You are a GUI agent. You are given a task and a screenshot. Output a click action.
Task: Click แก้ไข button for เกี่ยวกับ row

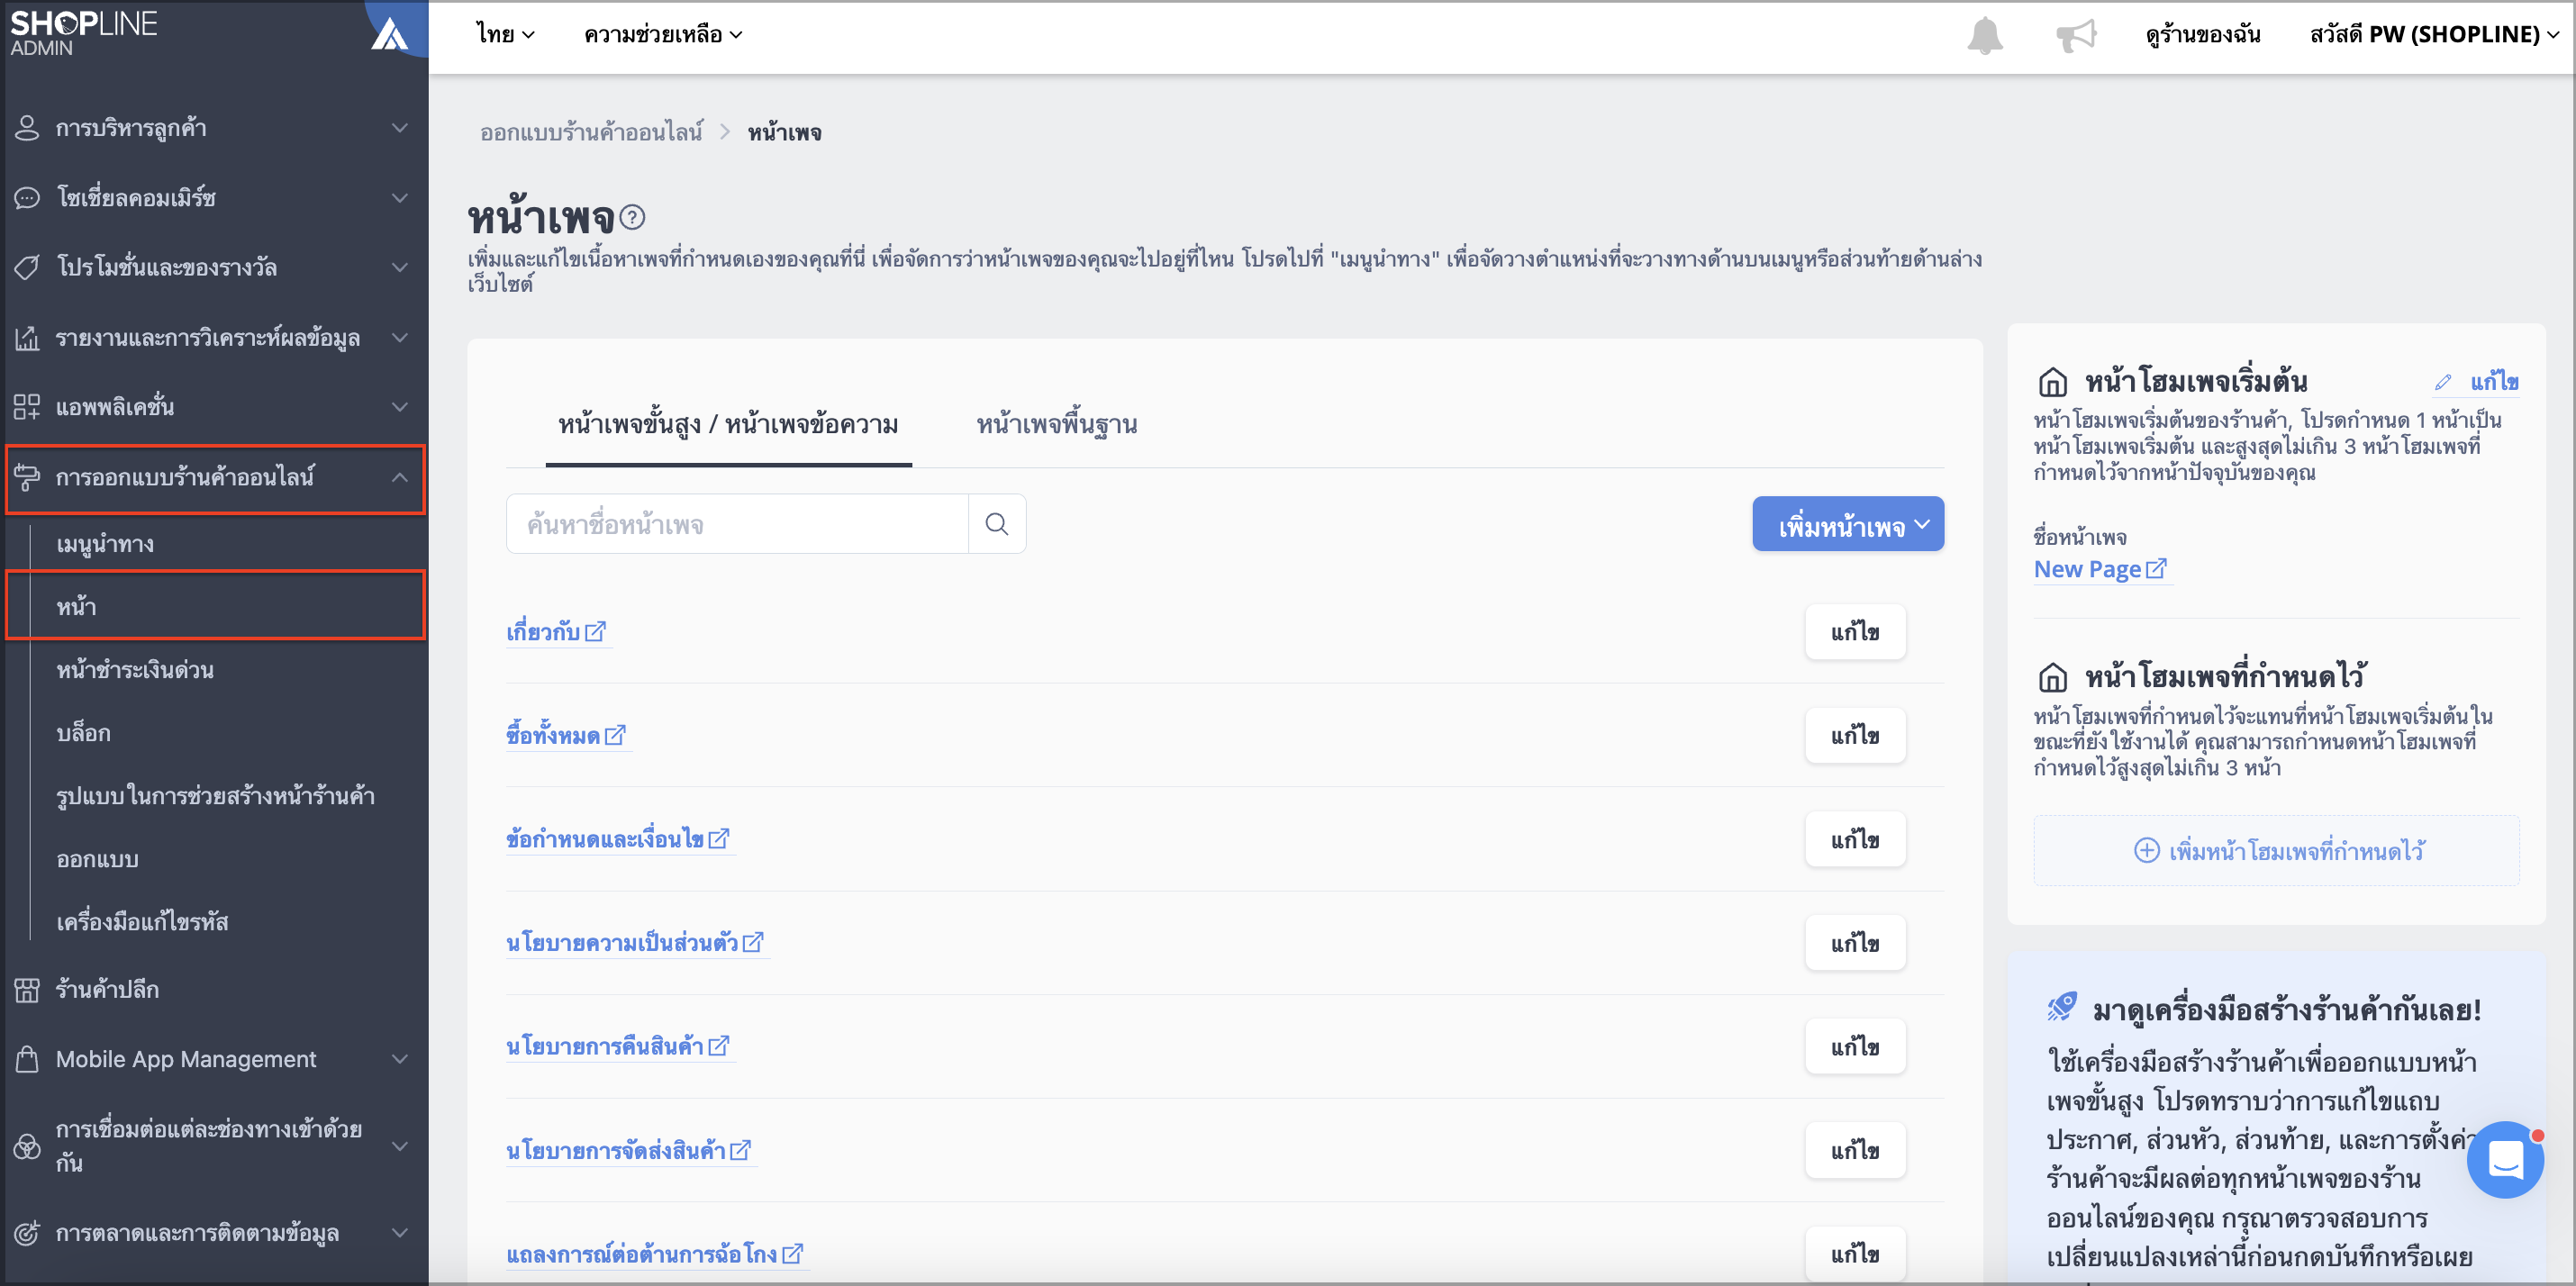click(1855, 632)
